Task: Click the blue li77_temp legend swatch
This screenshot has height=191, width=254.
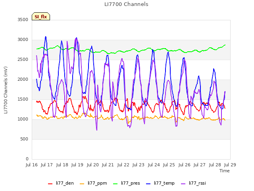Action: click(x=148, y=183)
